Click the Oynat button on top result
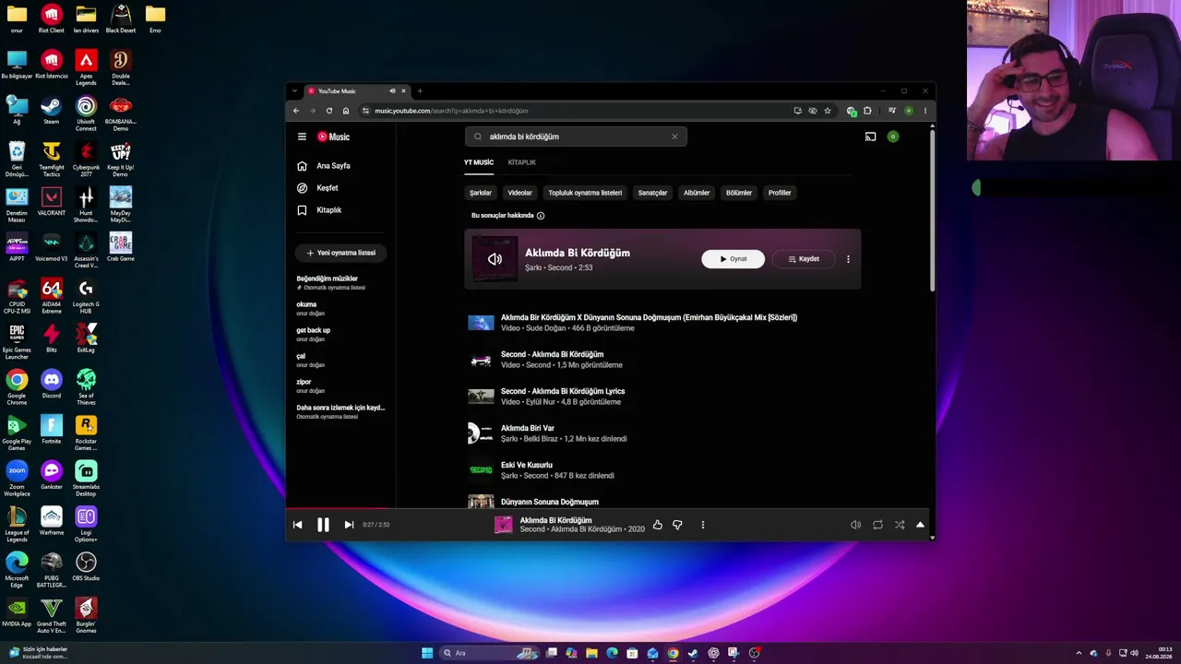This screenshot has height=664, width=1181. point(734,259)
